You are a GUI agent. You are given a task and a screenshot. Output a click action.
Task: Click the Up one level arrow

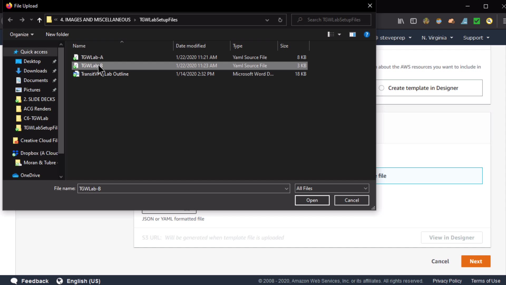pos(40,20)
